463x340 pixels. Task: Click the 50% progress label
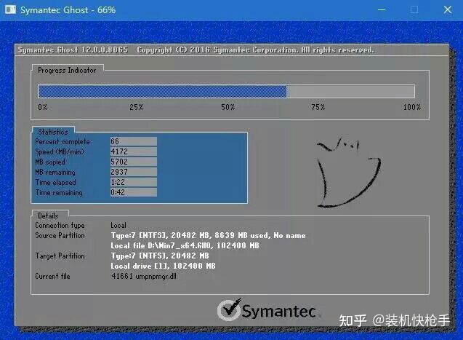pyautogui.click(x=228, y=107)
